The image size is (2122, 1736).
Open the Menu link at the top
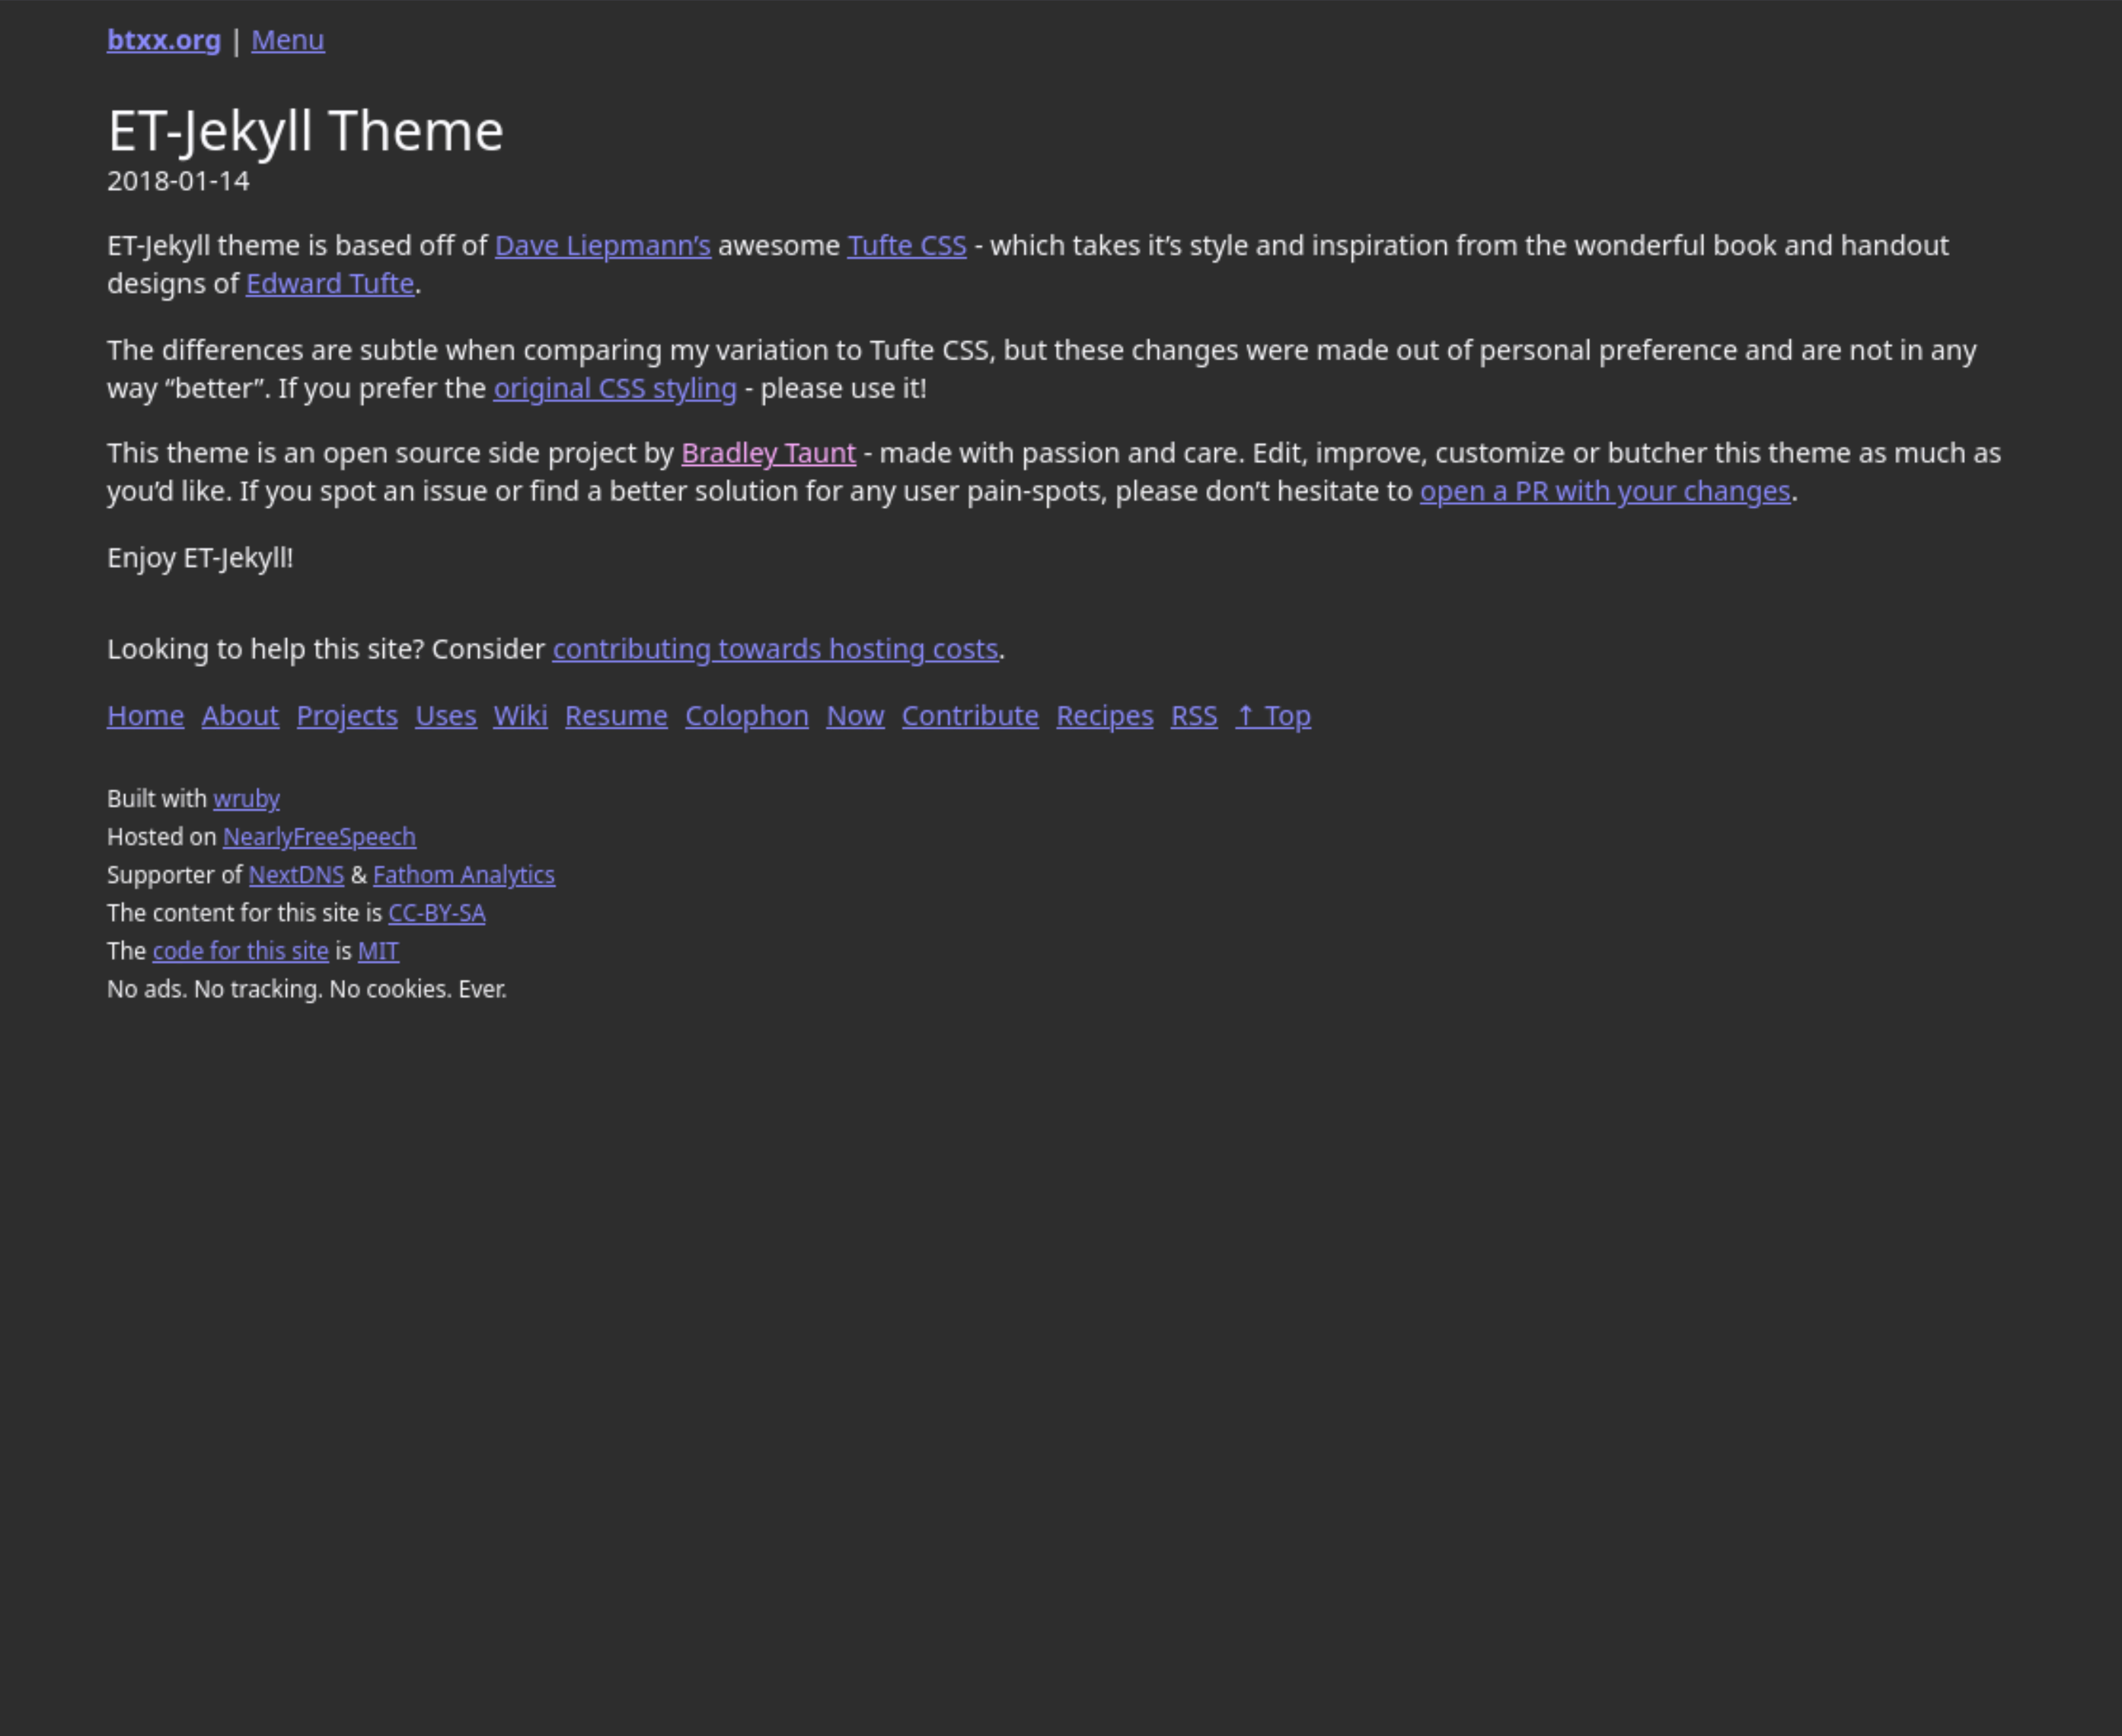287,40
